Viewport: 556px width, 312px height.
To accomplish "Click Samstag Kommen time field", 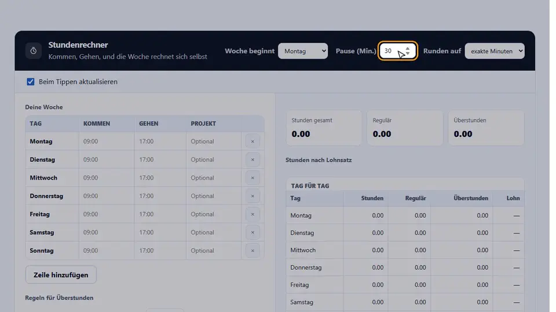I will click(x=107, y=232).
